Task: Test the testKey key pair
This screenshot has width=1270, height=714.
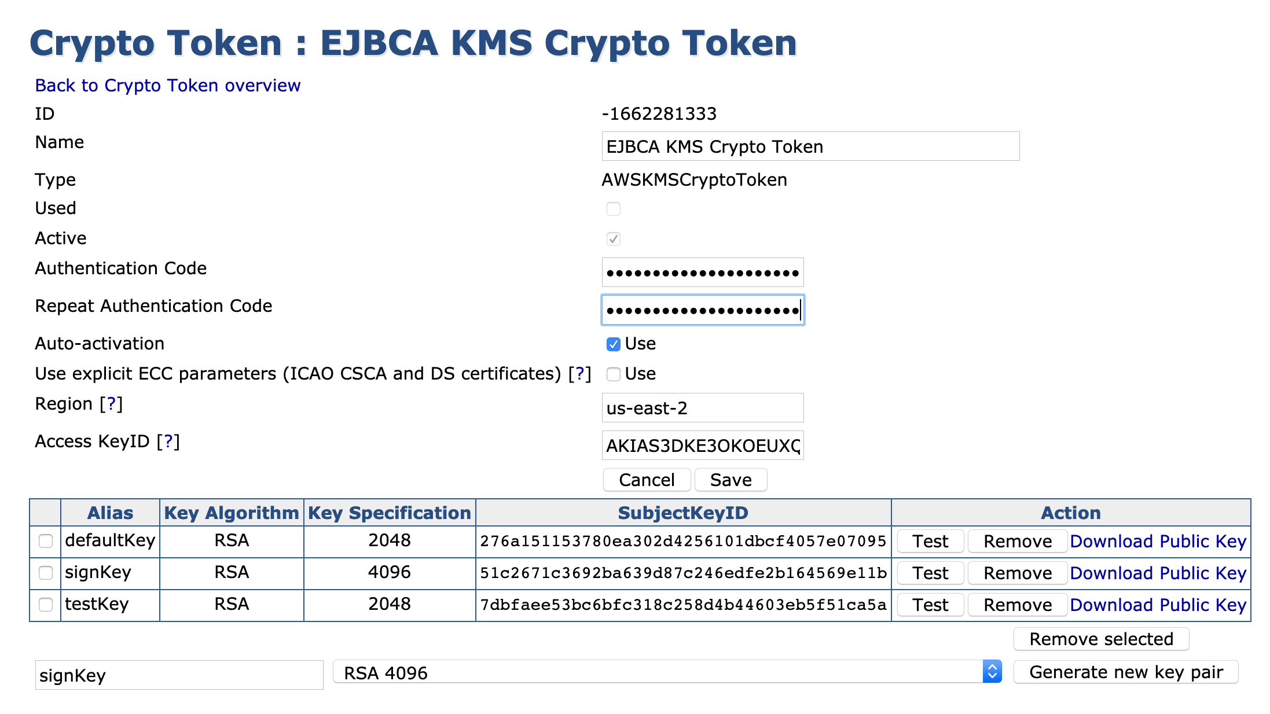Action: coord(930,605)
